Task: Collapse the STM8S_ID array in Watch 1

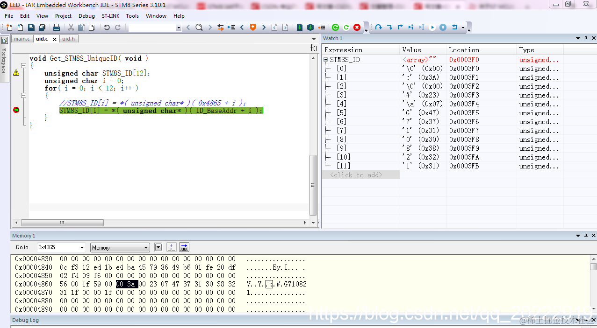Action: click(326, 60)
